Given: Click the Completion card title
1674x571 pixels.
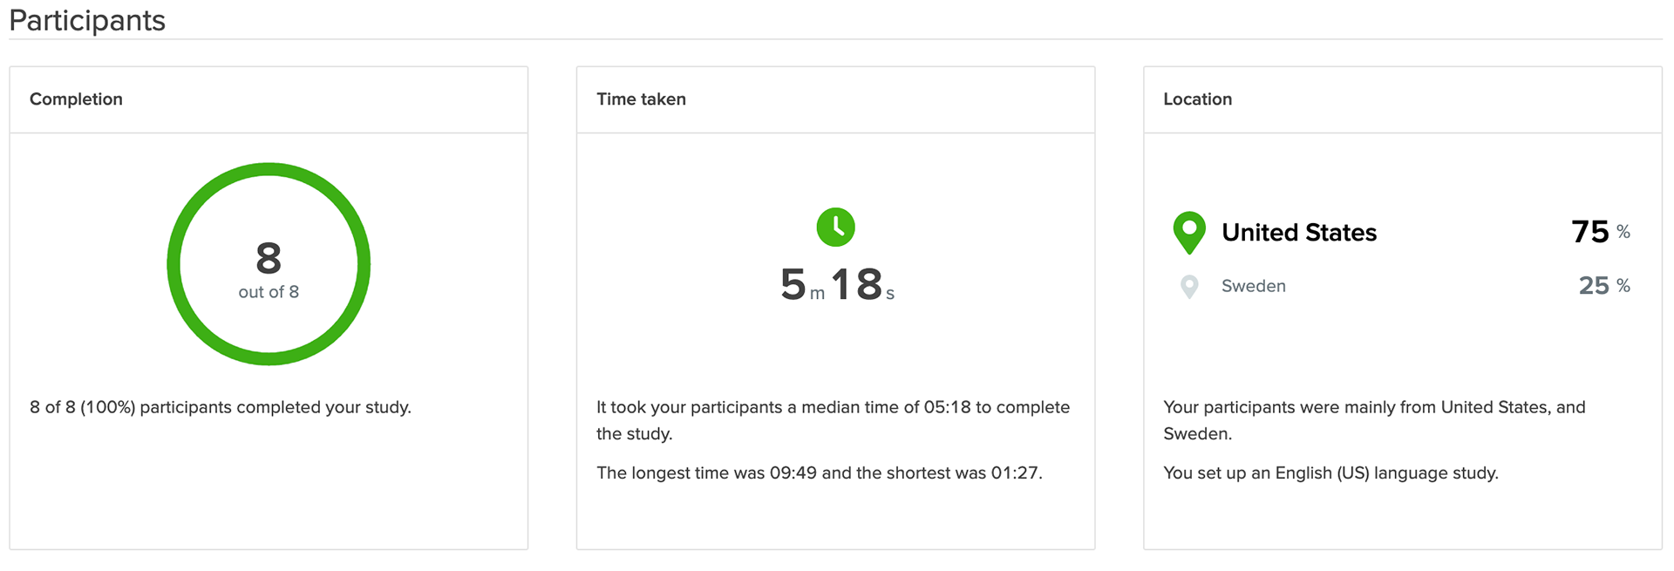Looking at the screenshot, I should 76,99.
